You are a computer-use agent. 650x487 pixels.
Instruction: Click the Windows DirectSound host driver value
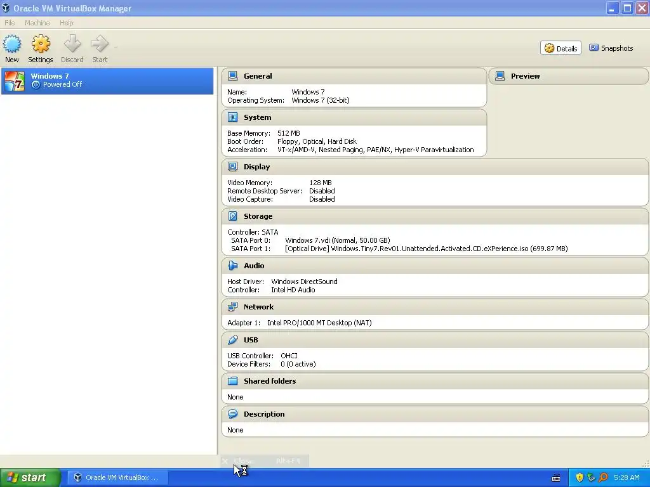click(304, 282)
